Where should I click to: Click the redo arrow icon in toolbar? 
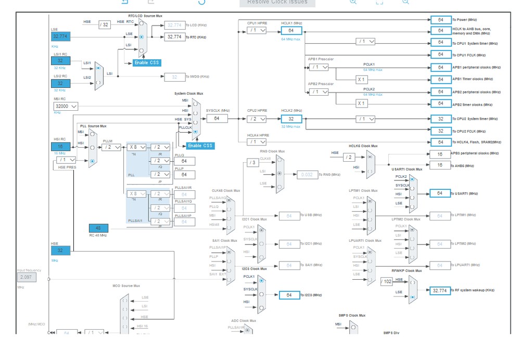point(151,2)
